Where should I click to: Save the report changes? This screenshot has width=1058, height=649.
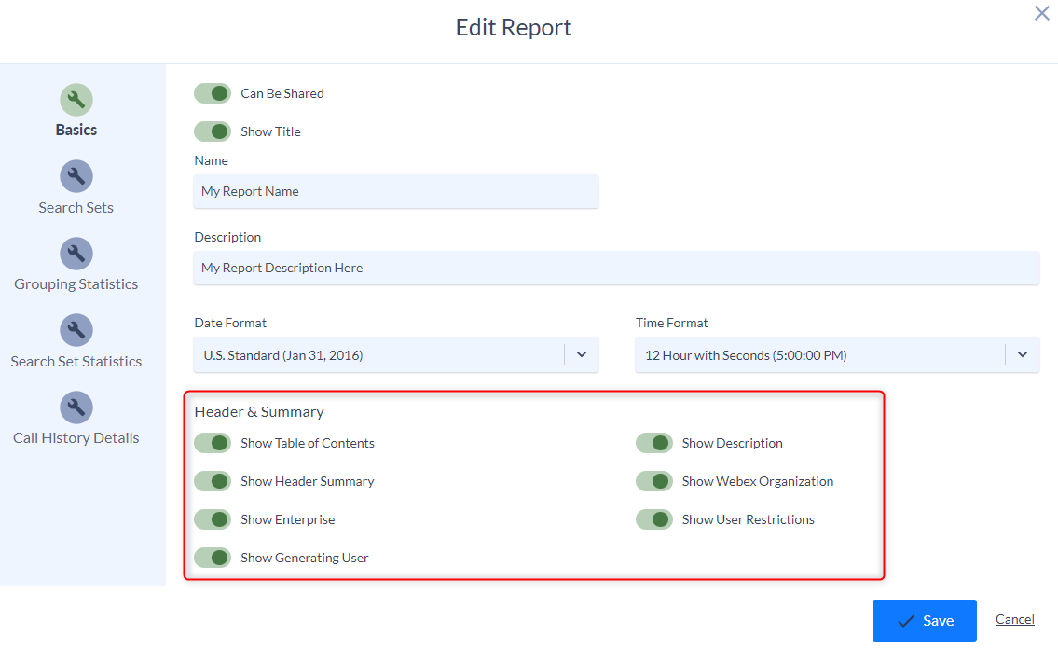(925, 620)
